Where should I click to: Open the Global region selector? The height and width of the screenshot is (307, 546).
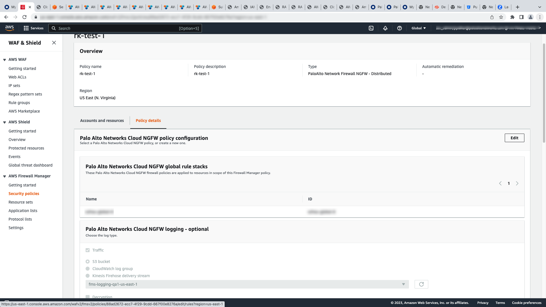[x=419, y=28]
